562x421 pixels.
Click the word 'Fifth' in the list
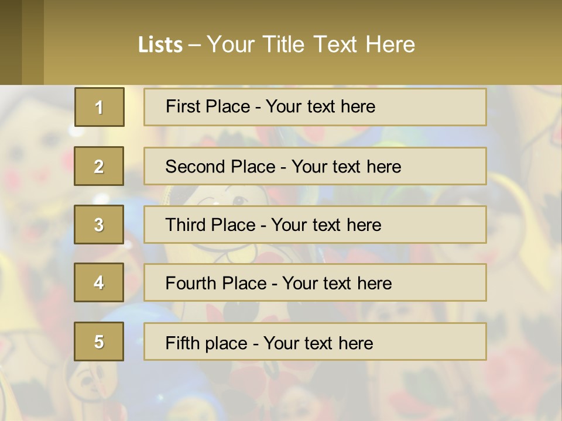(x=182, y=343)
